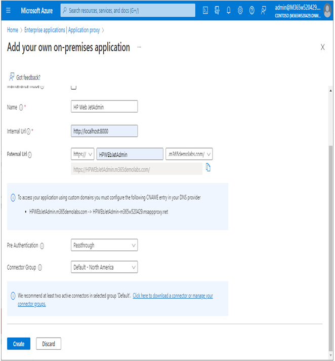Go to Home breadcrumb
Viewport: 335px width, 361px height.
(13, 30)
